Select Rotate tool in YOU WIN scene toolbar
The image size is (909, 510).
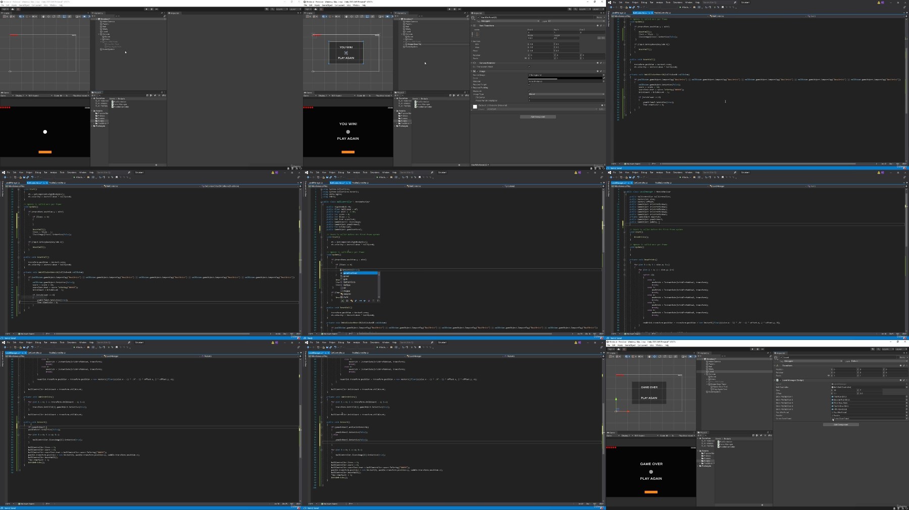357,16
